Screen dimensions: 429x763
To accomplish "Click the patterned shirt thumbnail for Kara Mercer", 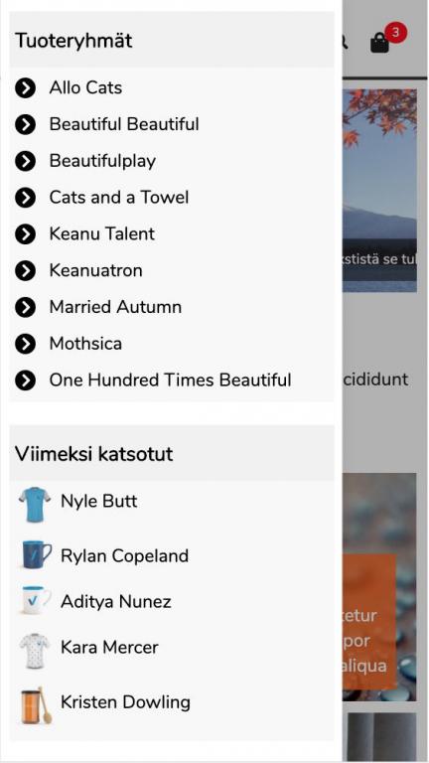I will click(35, 650).
